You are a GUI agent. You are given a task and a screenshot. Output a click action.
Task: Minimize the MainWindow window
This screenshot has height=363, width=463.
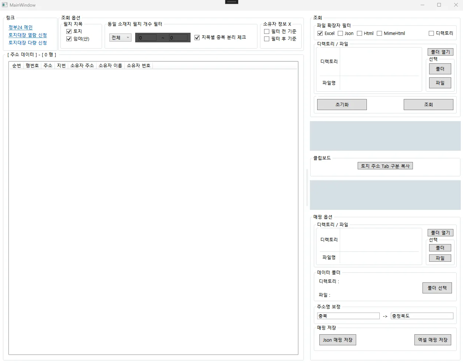tap(422, 5)
